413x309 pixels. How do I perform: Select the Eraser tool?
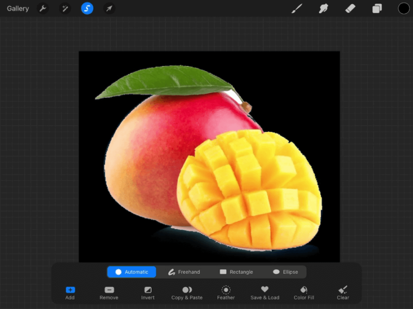(x=350, y=8)
